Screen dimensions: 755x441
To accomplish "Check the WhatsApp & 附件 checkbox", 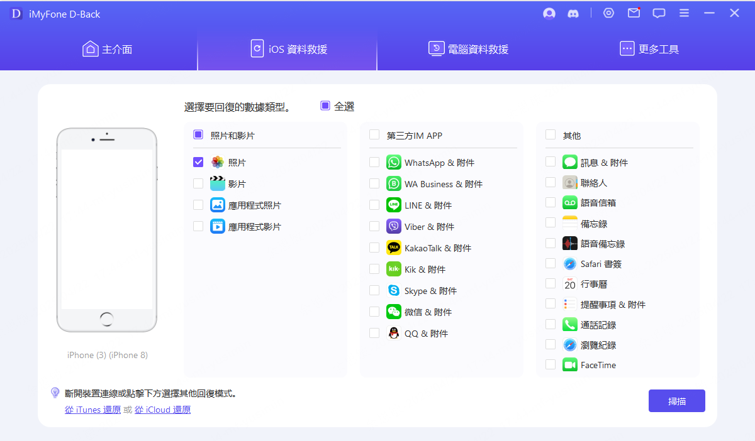I will click(x=374, y=162).
